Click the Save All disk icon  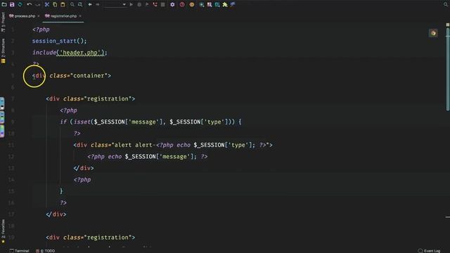pos(12,5)
